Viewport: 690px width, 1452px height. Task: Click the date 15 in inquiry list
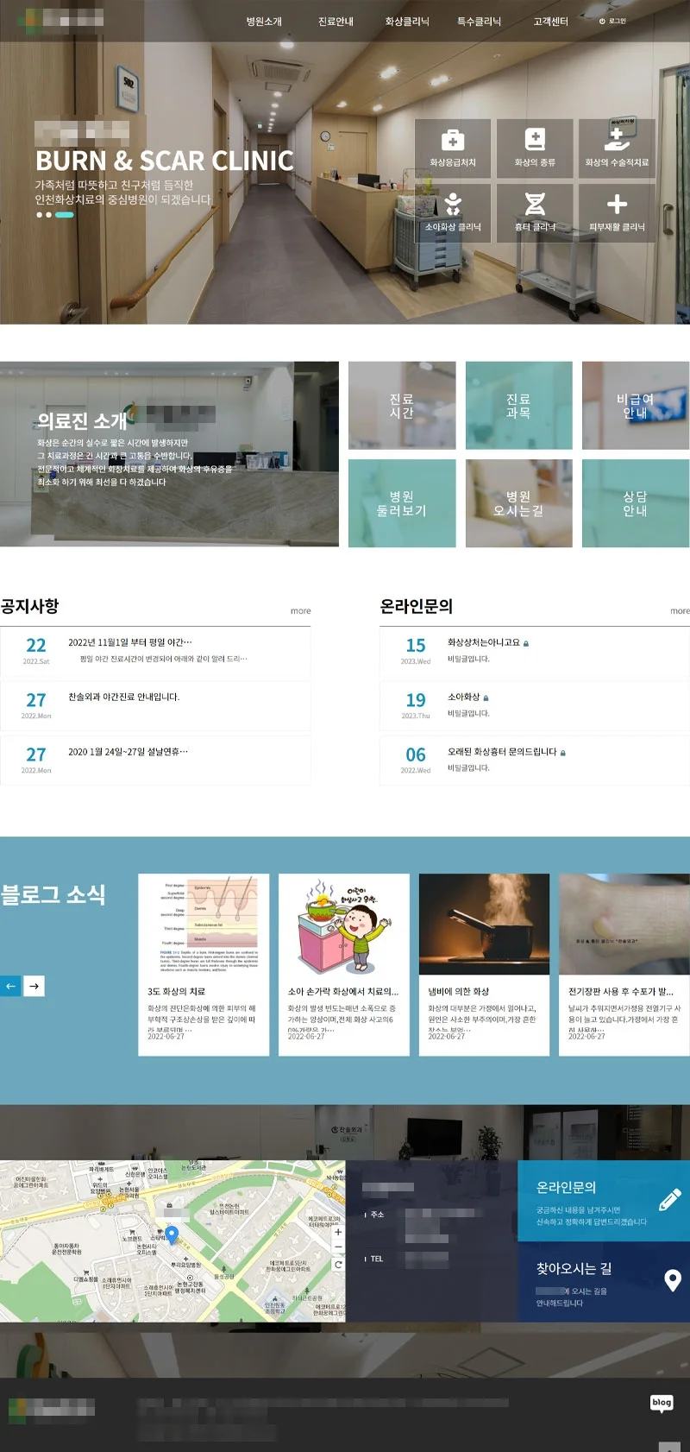tap(416, 646)
